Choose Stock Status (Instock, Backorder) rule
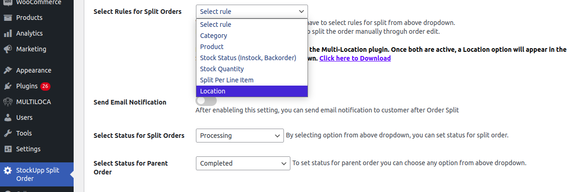572x192 pixels. (248, 58)
